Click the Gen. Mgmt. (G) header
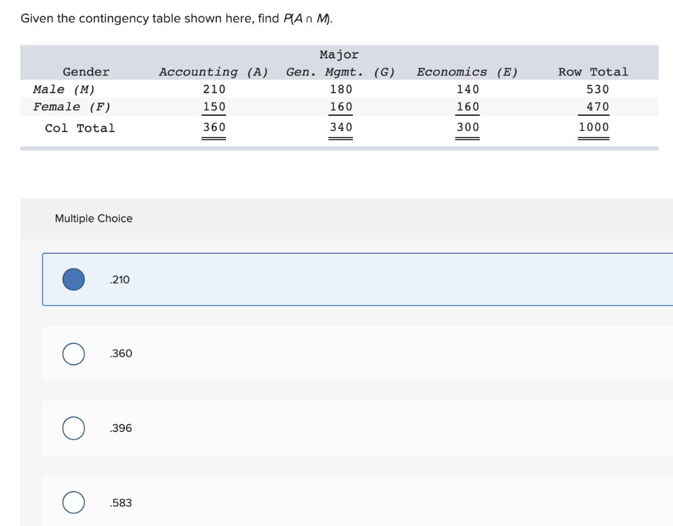 point(340,72)
